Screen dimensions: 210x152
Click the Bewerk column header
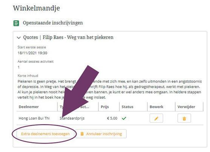156,107
